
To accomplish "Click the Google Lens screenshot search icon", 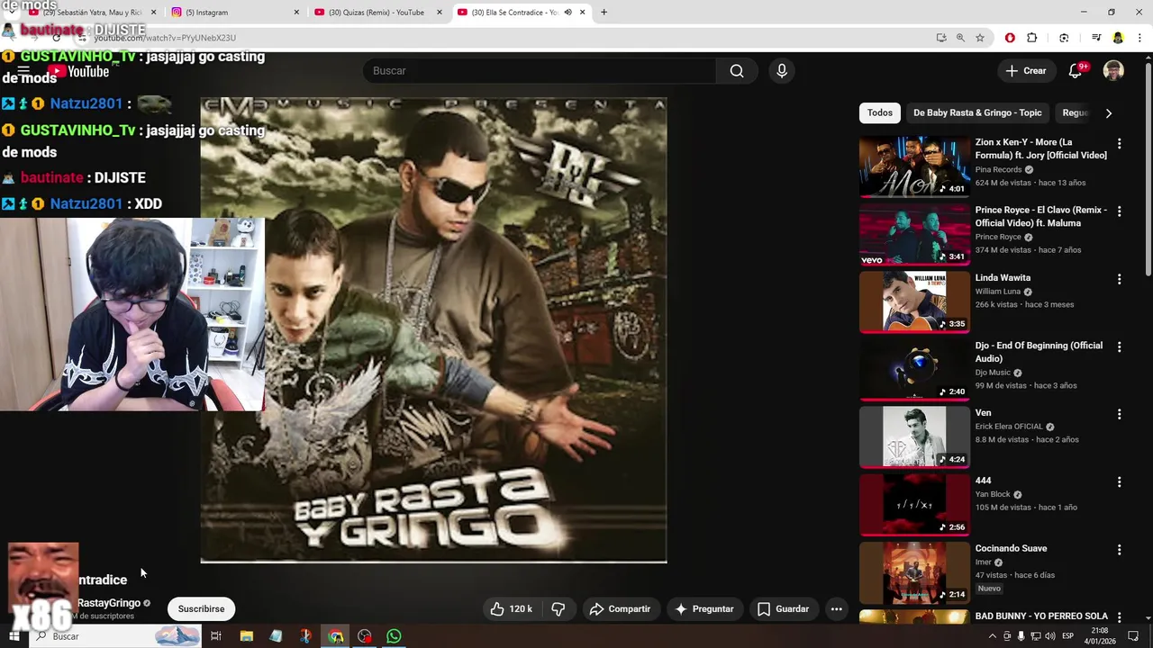I will click(x=1064, y=38).
